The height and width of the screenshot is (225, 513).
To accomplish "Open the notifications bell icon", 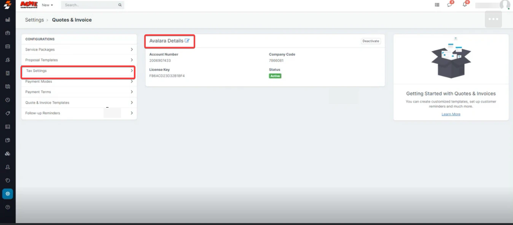I will pyautogui.click(x=465, y=4).
